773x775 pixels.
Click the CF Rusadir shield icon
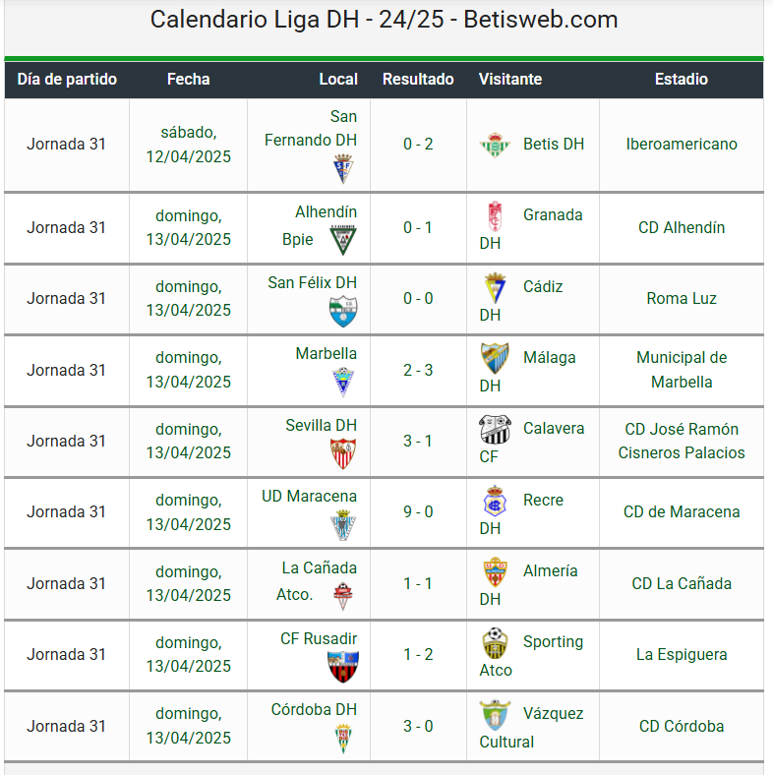(343, 667)
